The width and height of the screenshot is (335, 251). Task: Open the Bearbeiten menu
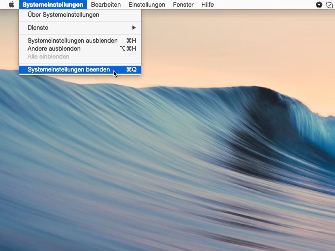106,5
